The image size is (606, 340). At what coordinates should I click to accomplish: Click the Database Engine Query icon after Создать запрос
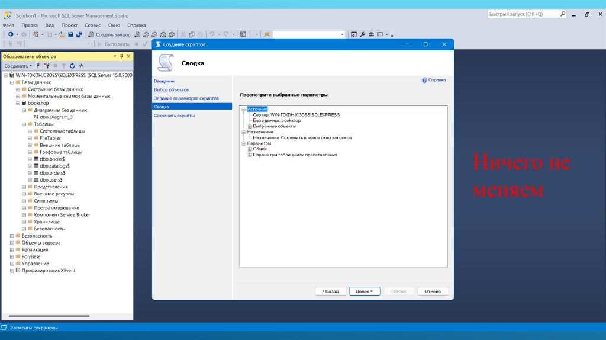pyautogui.click(x=137, y=34)
